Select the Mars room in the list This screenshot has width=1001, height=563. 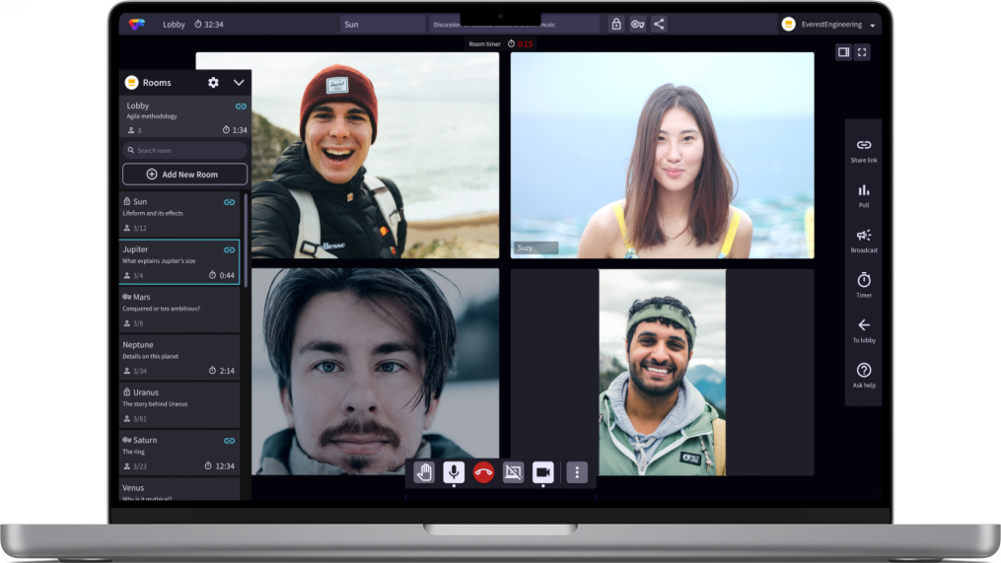click(179, 310)
